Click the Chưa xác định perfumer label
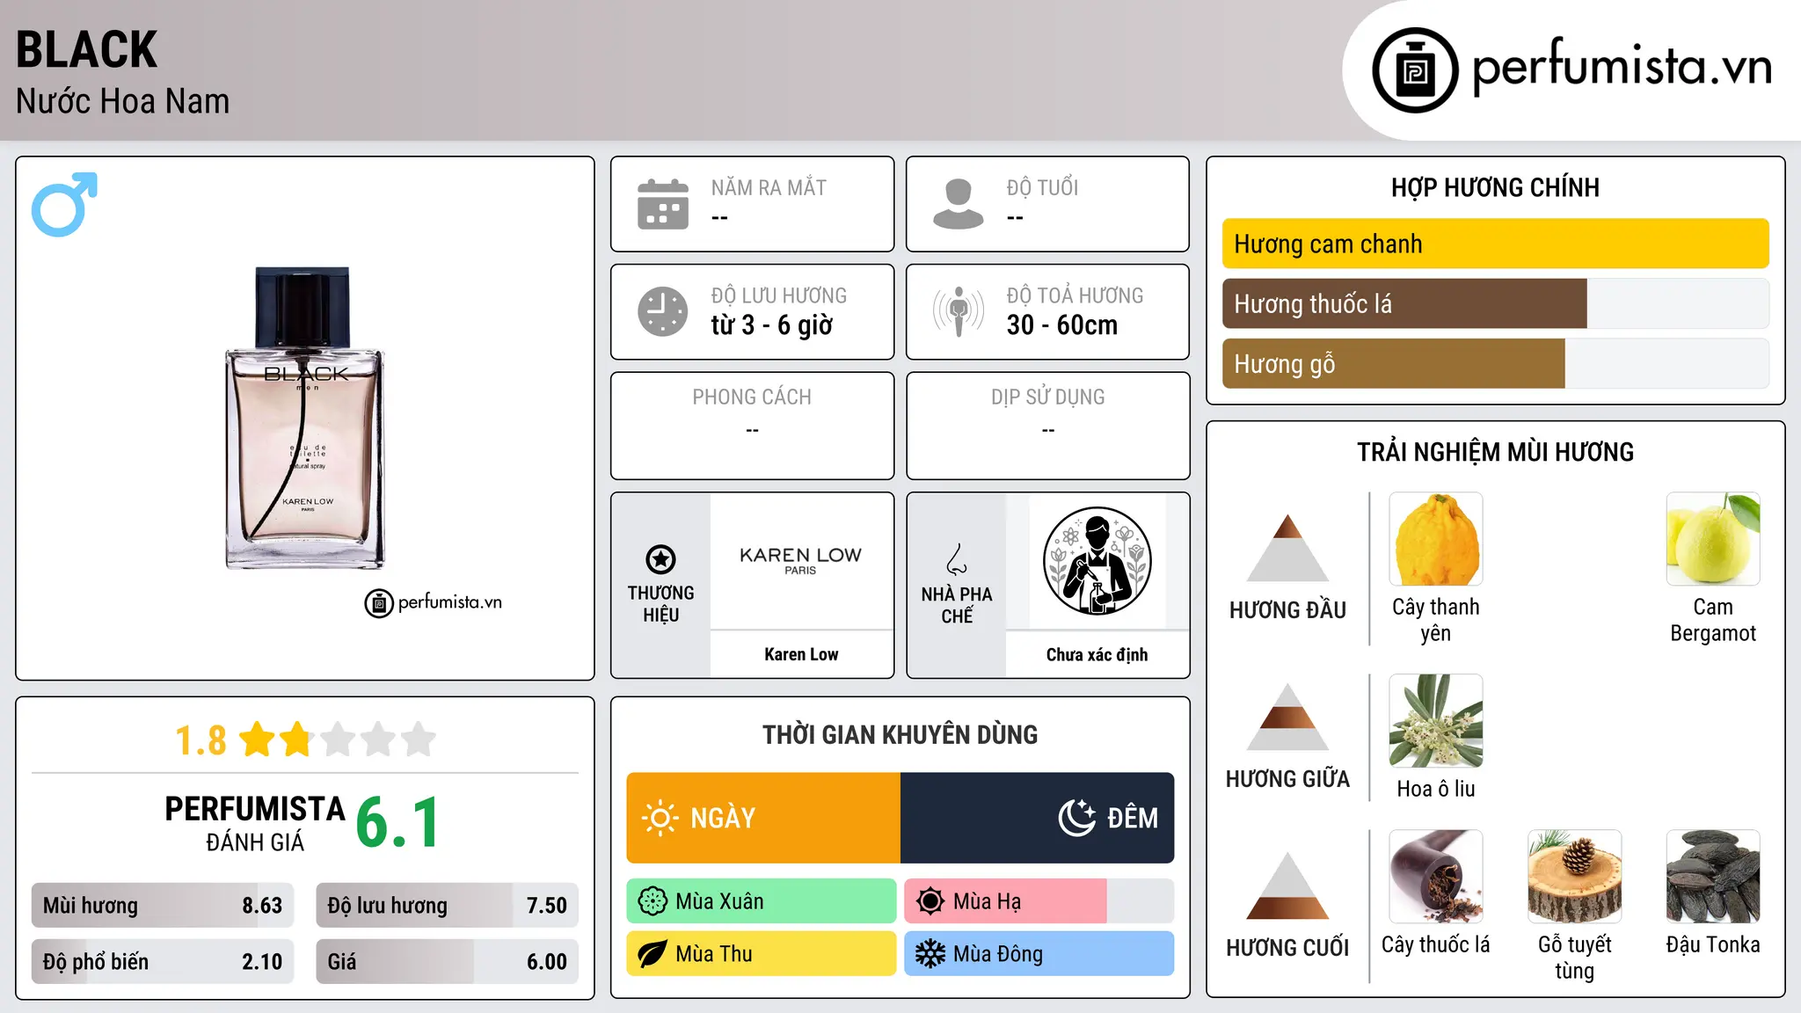 [x=1097, y=654]
